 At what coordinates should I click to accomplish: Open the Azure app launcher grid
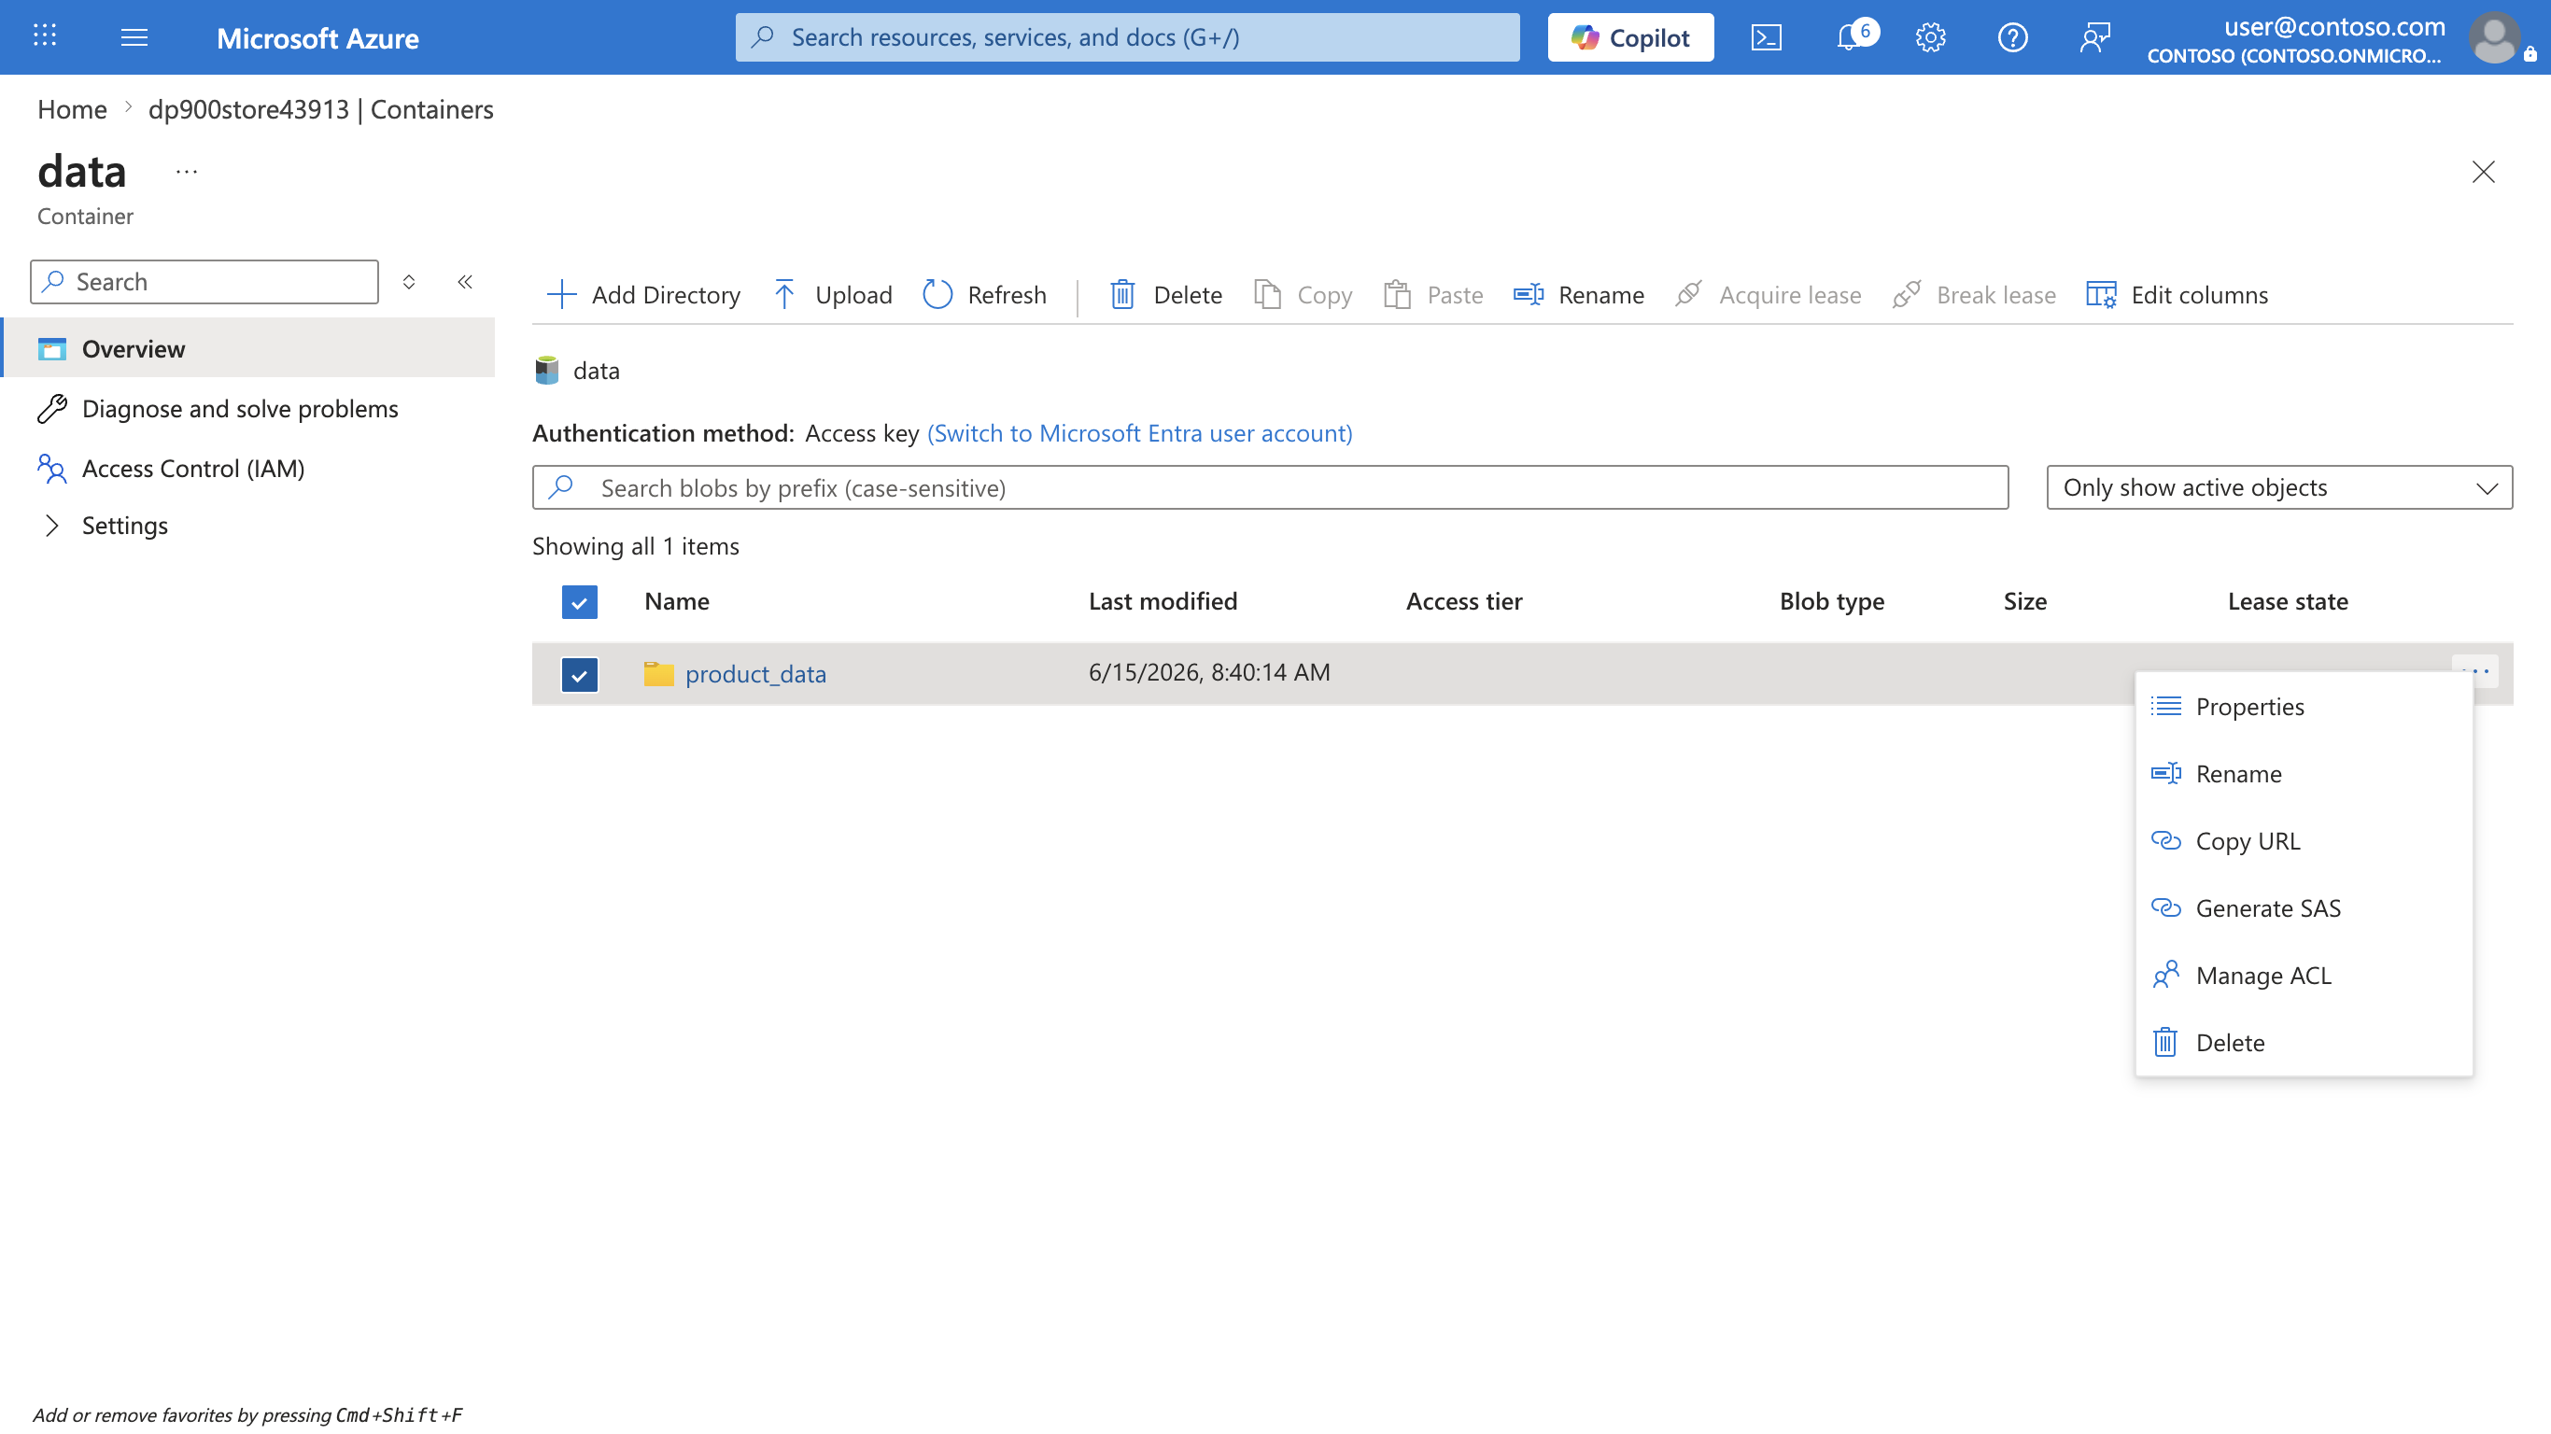click(x=45, y=36)
